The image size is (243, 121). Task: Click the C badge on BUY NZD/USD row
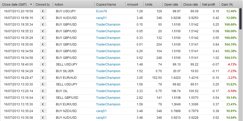pos(43,111)
